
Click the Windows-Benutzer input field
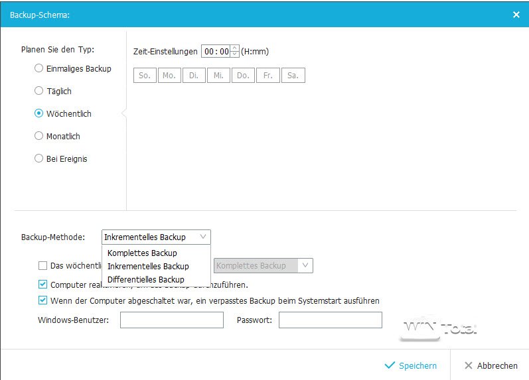point(171,320)
